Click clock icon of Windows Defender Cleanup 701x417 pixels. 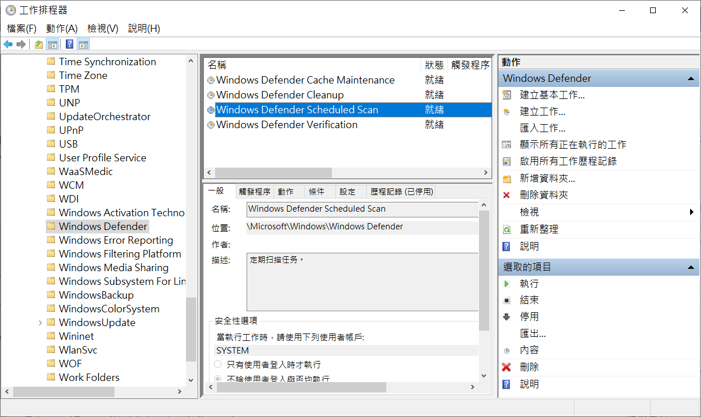click(x=211, y=96)
